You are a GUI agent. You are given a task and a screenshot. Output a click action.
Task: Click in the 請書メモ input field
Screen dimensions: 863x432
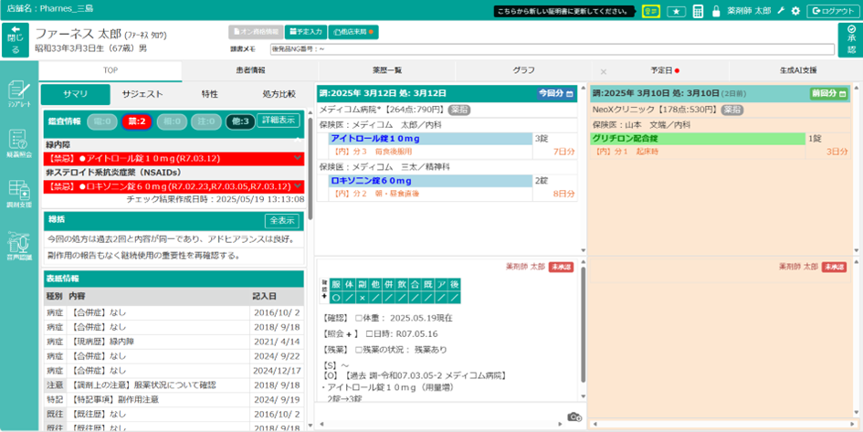(x=548, y=48)
